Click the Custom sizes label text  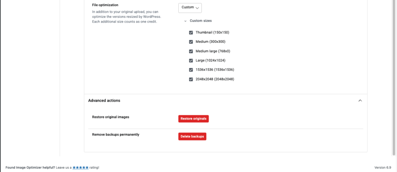point(200,21)
